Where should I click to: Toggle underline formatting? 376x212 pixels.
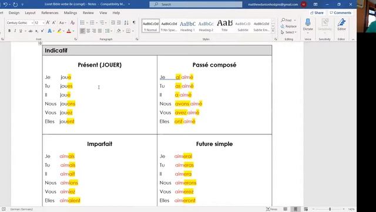[x=21, y=31]
